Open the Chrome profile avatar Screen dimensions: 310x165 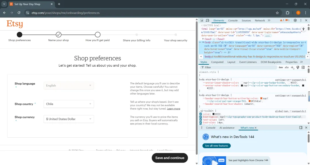click(298, 13)
